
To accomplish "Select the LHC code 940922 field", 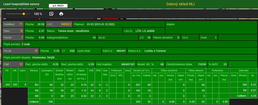I will click(x=66, y=24).
